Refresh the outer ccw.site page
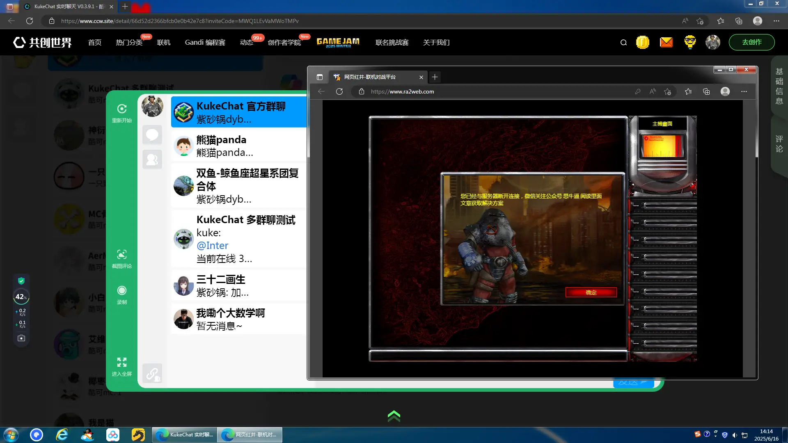788x443 pixels. [30, 21]
